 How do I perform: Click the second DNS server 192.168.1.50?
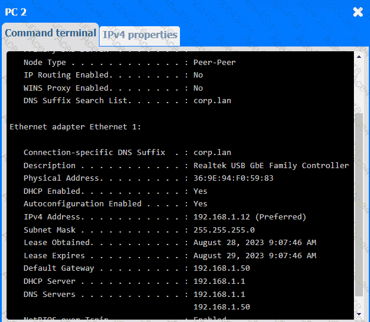tap(222, 306)
